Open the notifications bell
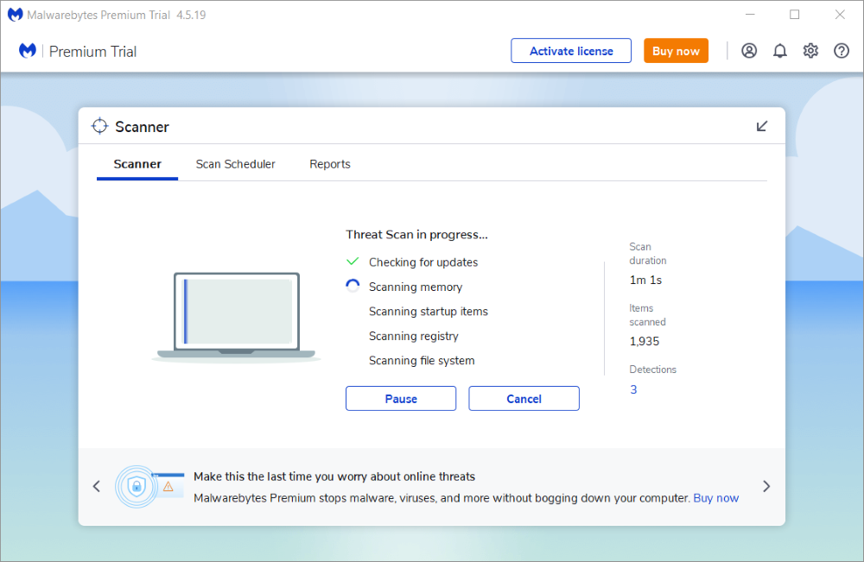Image resolution: width=864 pixels, height=562 pixels. (780, 51)
